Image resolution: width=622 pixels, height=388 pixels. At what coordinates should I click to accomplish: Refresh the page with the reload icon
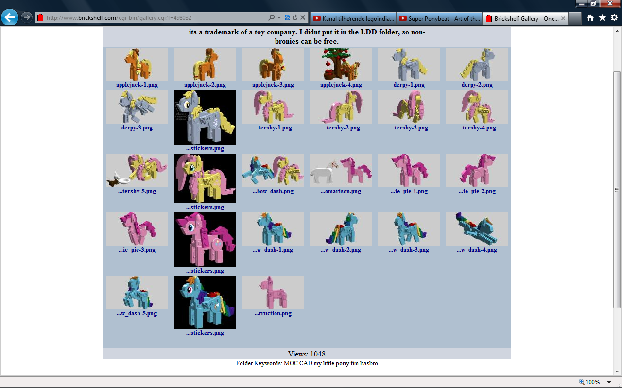pos(294,18)
